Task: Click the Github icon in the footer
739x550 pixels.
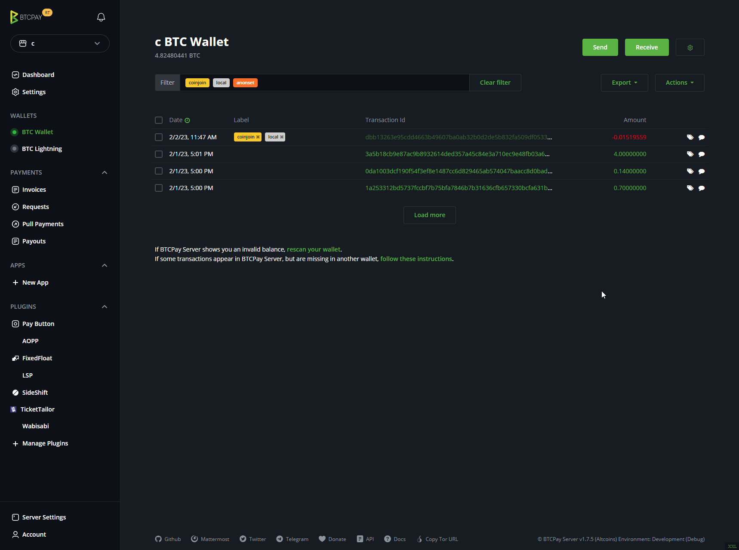Action: [x=158, y=539]
